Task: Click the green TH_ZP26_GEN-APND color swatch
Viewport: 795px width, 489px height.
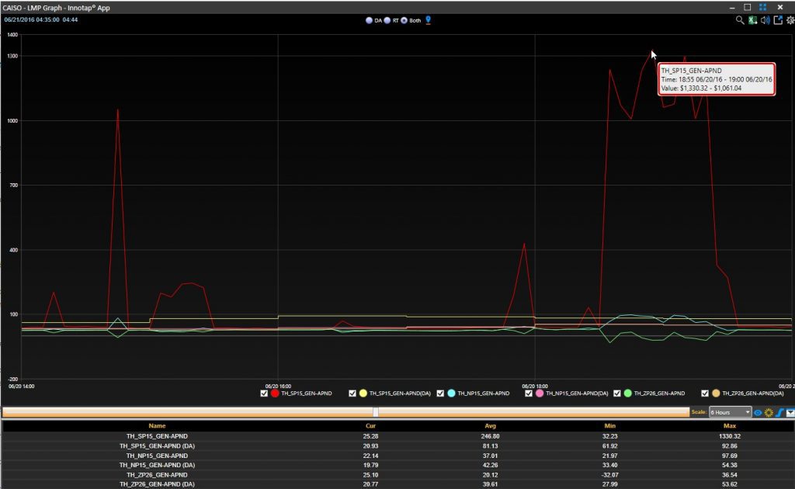Action: tap(627, 394)
